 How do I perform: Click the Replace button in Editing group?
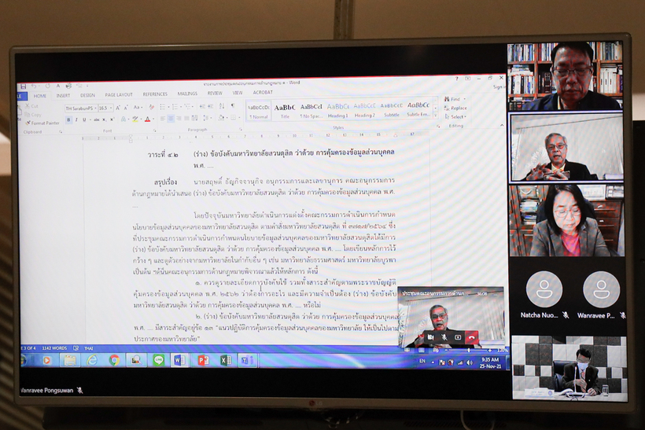[455, 108]
